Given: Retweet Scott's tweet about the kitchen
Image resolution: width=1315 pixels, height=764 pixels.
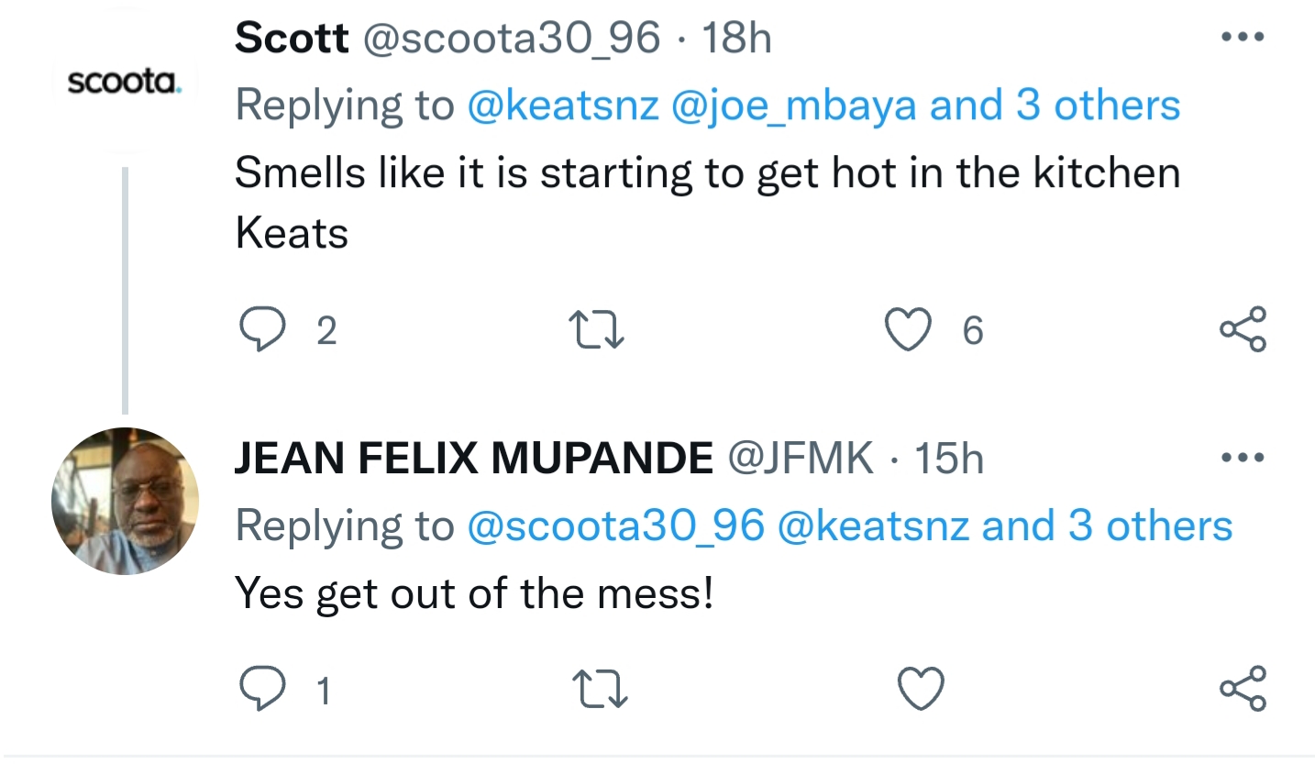Looking at the screenshot, I should point(597,329).
